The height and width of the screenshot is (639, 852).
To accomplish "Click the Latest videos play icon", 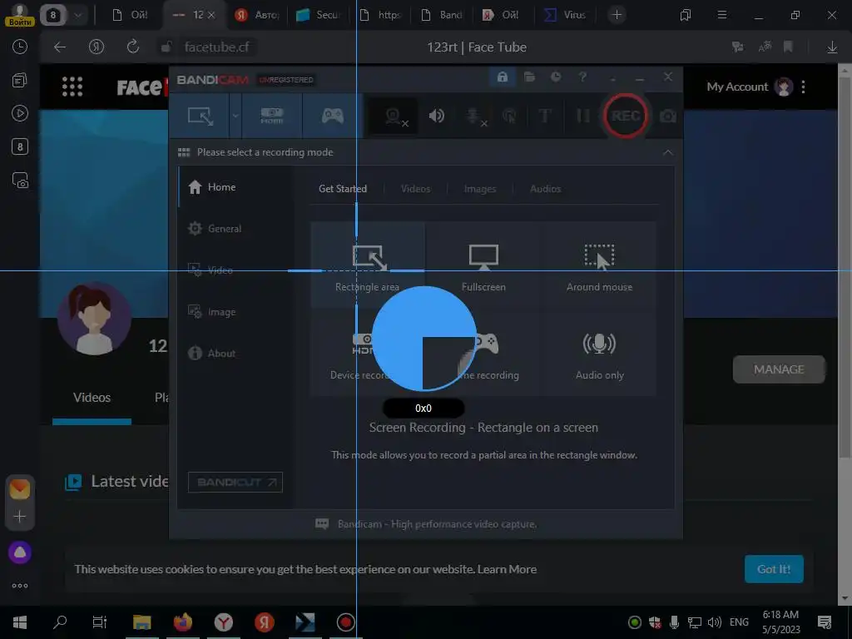I will point(73,482).
